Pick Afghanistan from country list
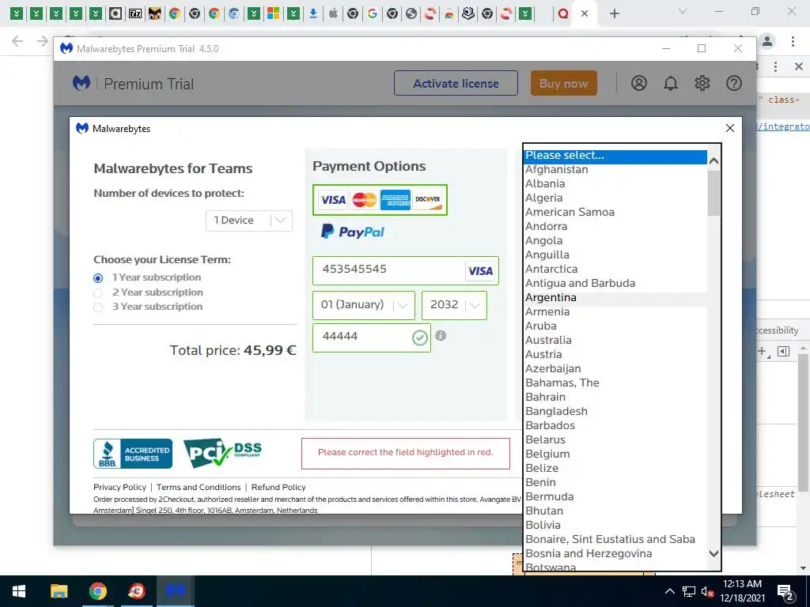This screenshot has width=810, height=607. (x=615, y=169)
